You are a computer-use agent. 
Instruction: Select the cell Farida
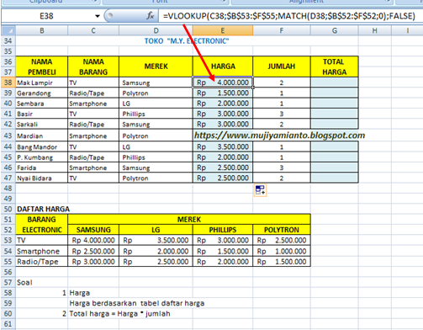coord(41,168)
